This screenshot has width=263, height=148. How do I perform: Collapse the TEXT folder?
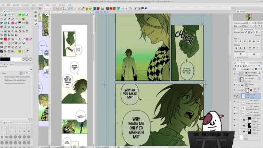click(x=240, y=85)
